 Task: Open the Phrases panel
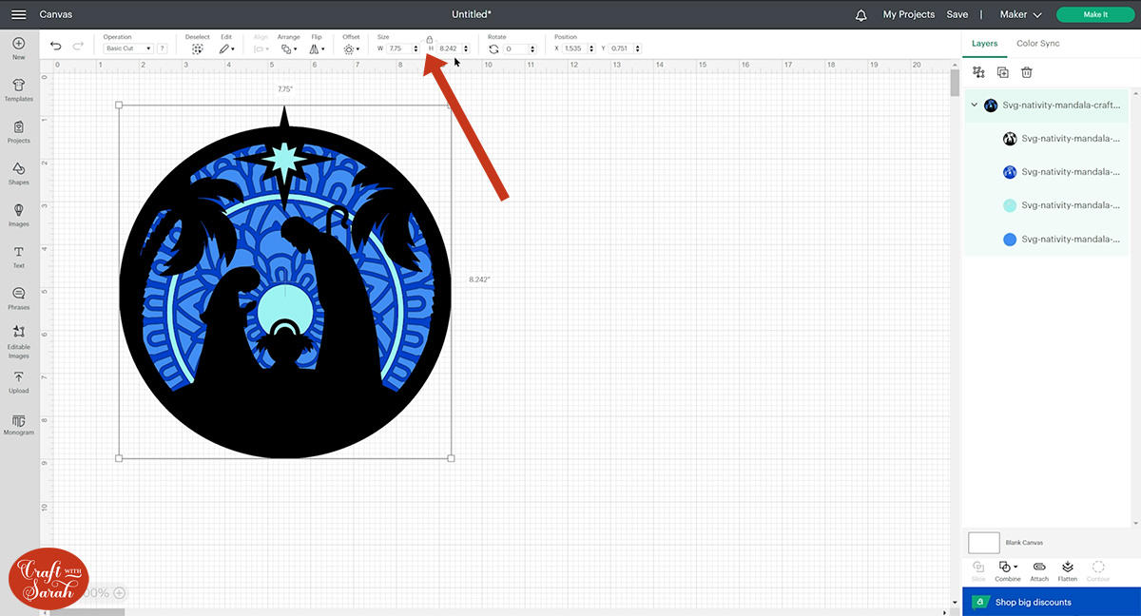click(x=19, y=298)
